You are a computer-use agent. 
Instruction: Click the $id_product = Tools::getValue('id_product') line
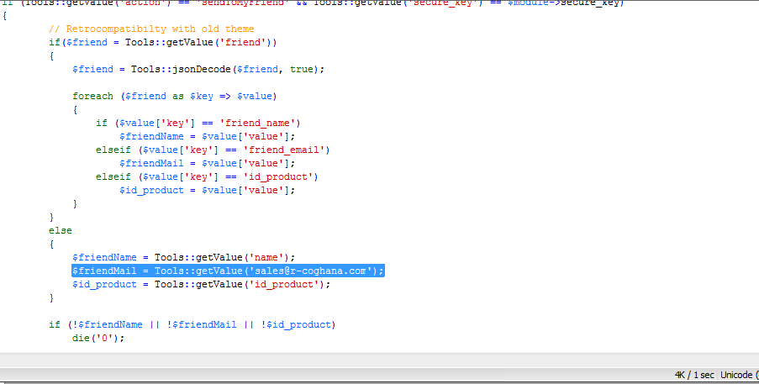click(x=202, y=284)
